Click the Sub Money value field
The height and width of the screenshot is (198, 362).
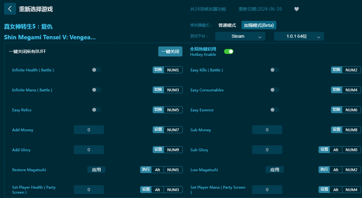tap(267, 130)
